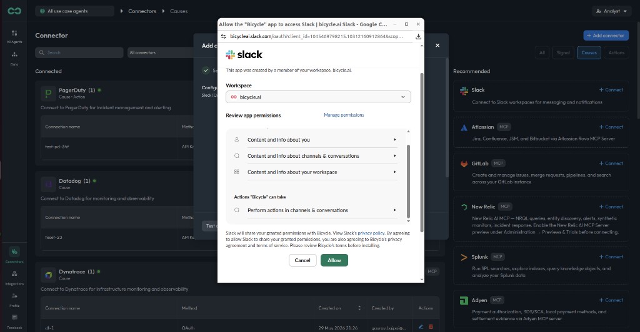Edit the dt-1 connection with pencil icon
The height and width of the screenshot is (332, 640).
421,327
